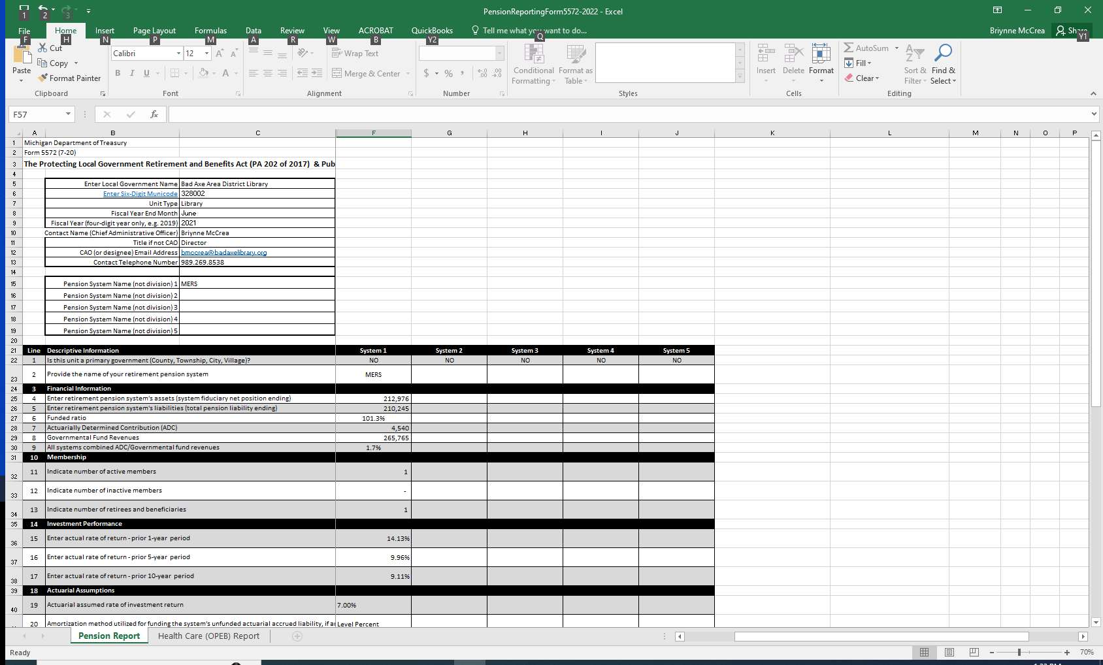Viewport: 1103px width, 665px height.
Task: Click the Borders icon
Action: coord(174,73)
